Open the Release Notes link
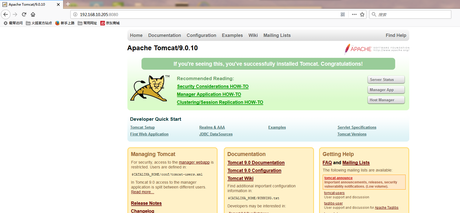This screenshot has width=460, height=213. [x=146, y=203]
